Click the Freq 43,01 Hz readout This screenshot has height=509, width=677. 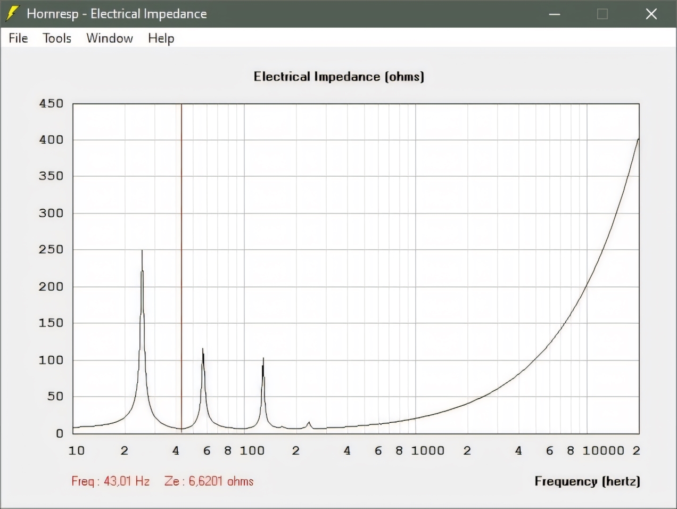point(111,481)
